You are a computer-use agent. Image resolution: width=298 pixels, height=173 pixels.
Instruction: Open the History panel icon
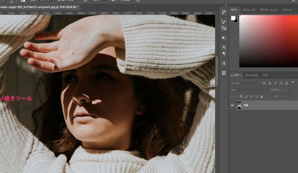click(x=224, y=12)
